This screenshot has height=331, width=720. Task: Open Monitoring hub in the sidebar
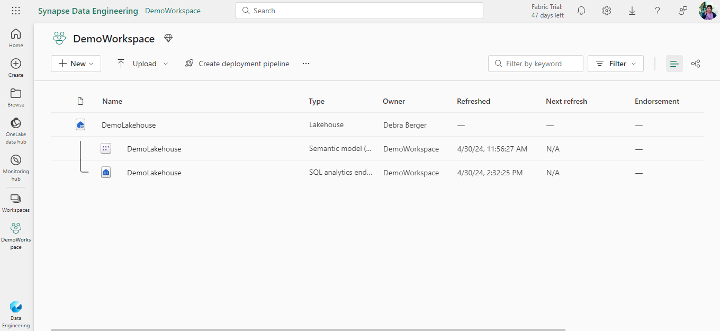click(x=16, y=168)
